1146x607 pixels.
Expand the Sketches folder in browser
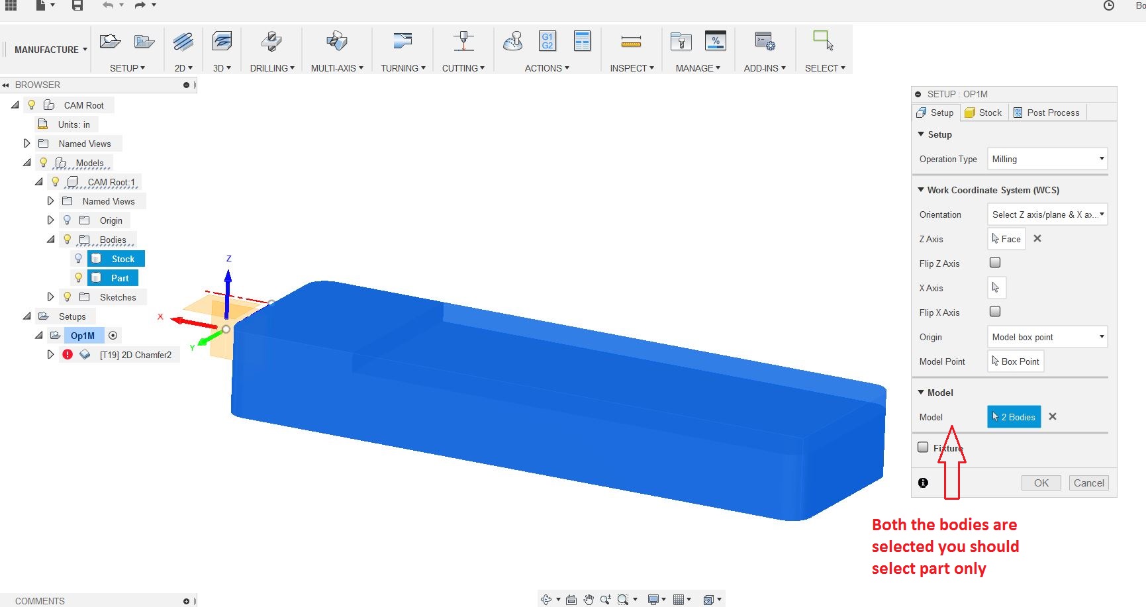[50, 297]
